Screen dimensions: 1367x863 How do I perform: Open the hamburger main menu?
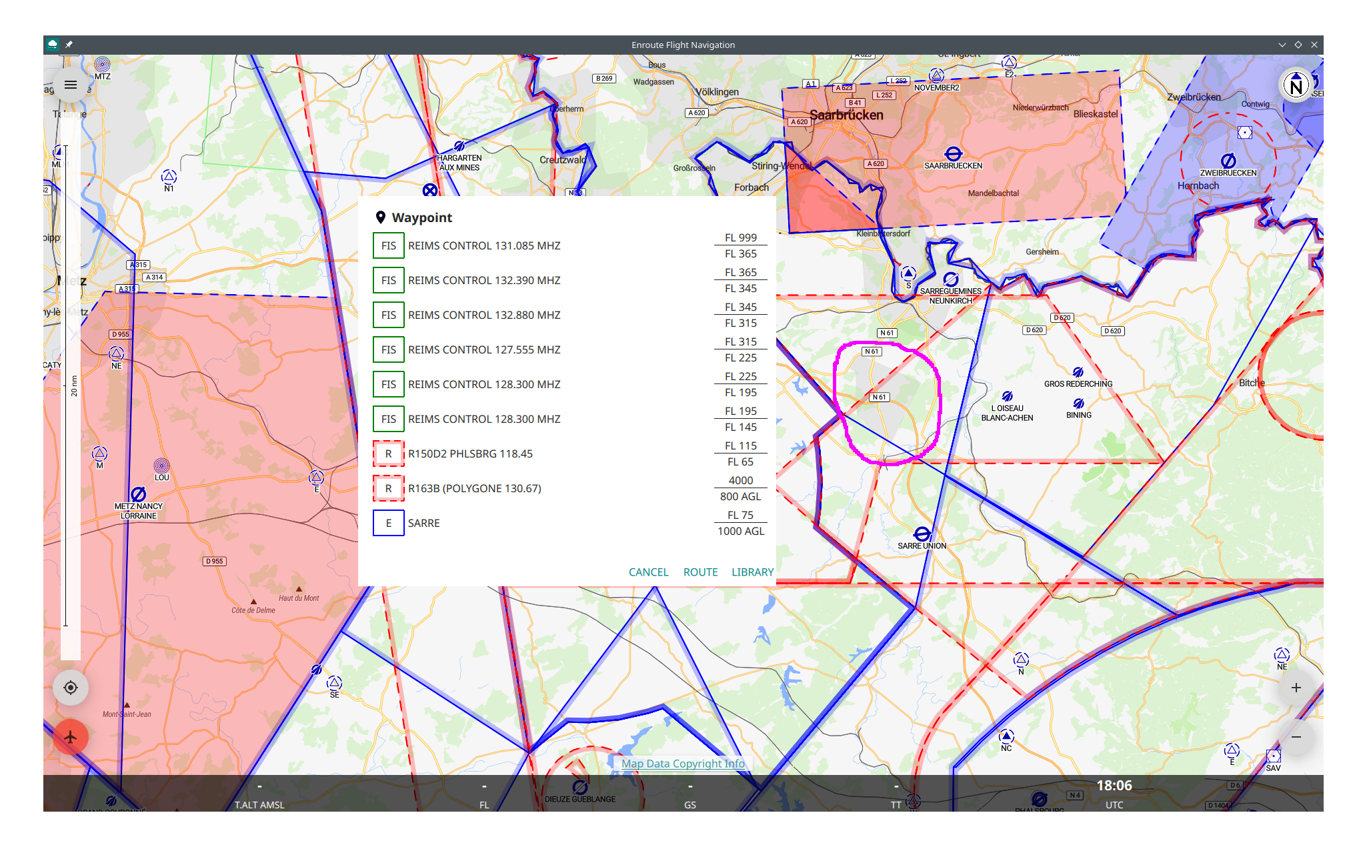click(71, 85)
